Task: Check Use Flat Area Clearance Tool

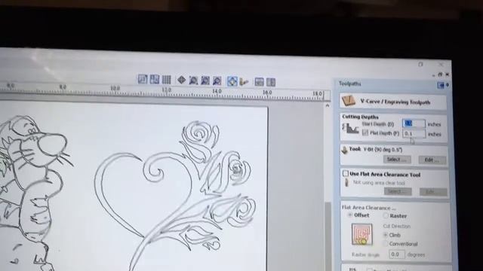Action: [346, 174]
